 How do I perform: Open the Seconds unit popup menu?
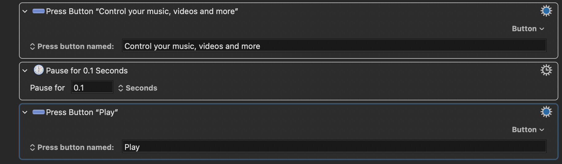coord(138,88)
